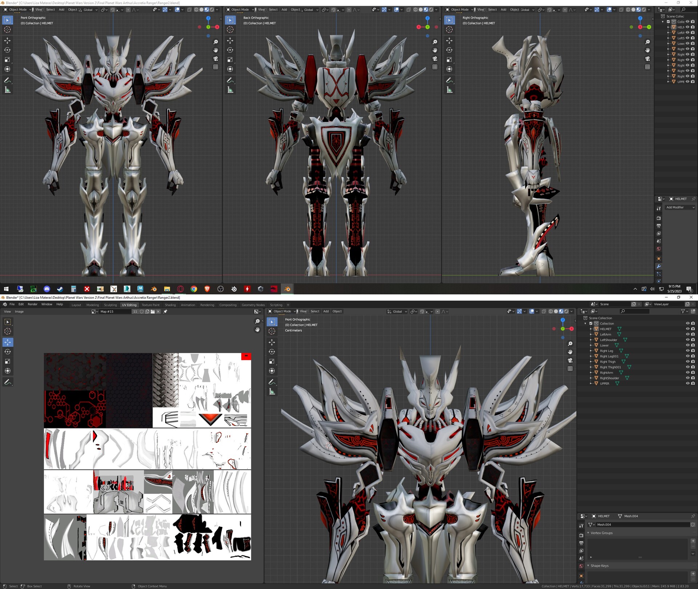The image size is (698, 589).
Task: Activate the Measure tool in the front viewport
Action: click(8, 89)
